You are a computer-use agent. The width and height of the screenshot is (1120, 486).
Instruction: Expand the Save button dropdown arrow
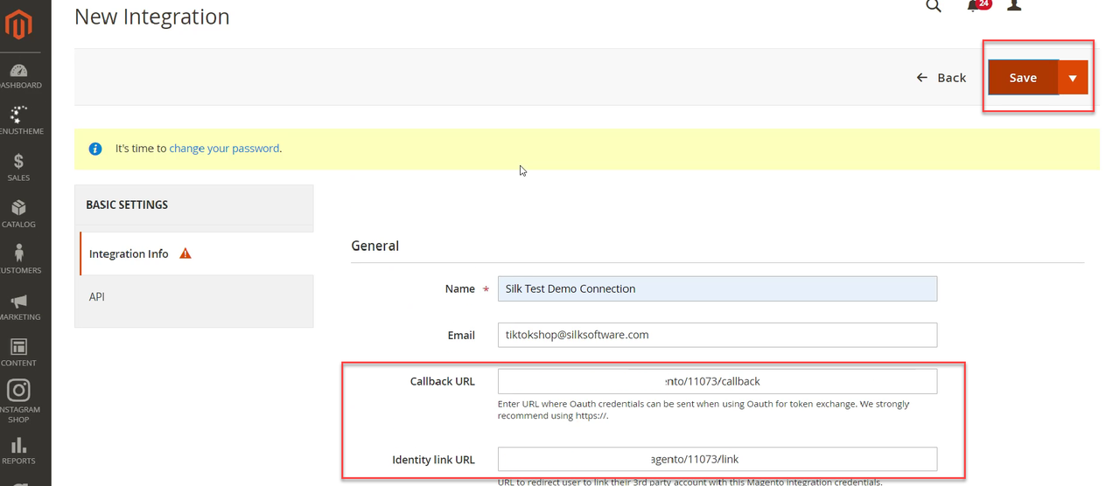point(1073,78)
